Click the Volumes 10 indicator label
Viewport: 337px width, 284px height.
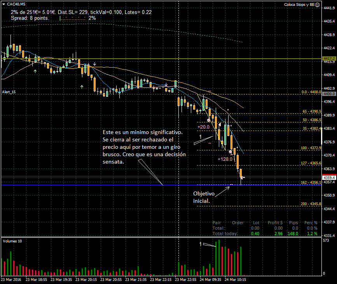tap(12, 241)
